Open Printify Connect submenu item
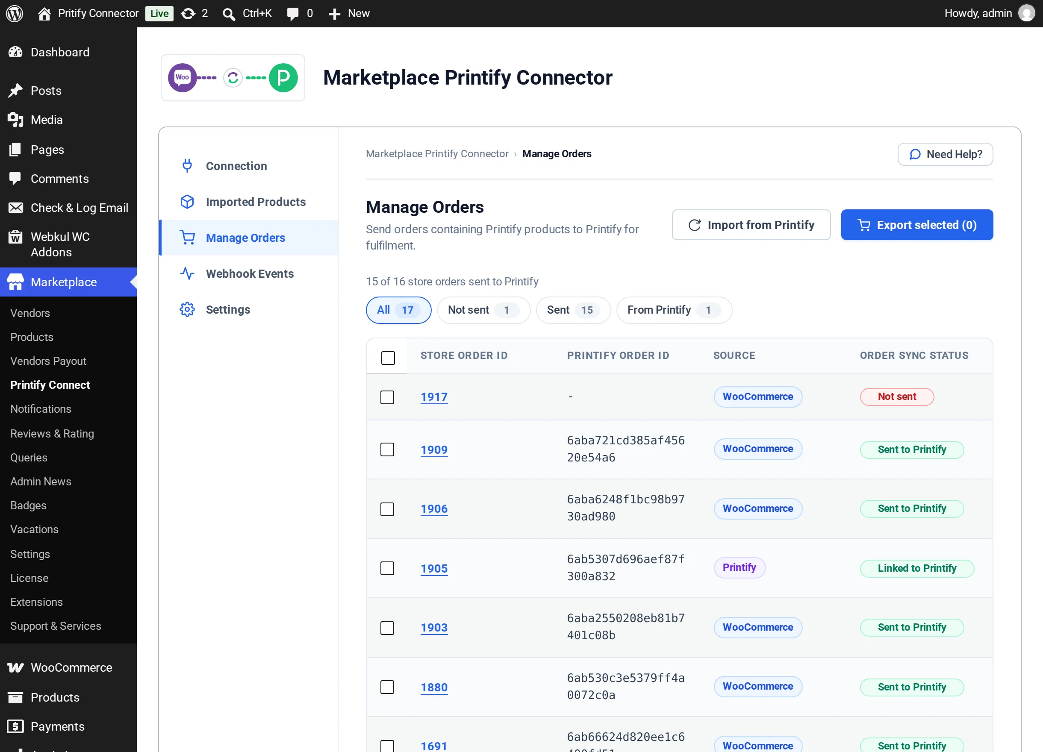This screenshot has height=752, width=1043. click(x=50, y=385)
